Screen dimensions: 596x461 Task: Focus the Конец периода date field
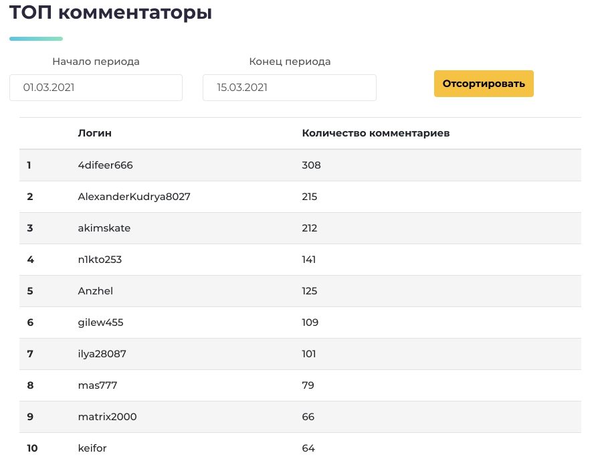click(289, 88)
